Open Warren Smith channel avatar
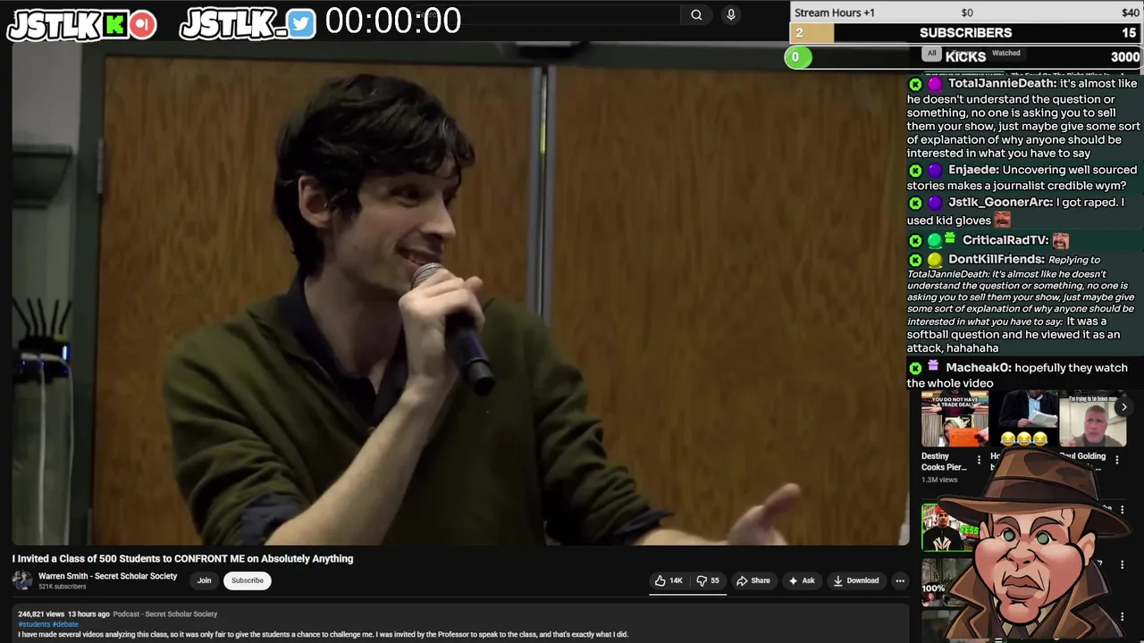 pyautogui.click(x=21, y=580)
